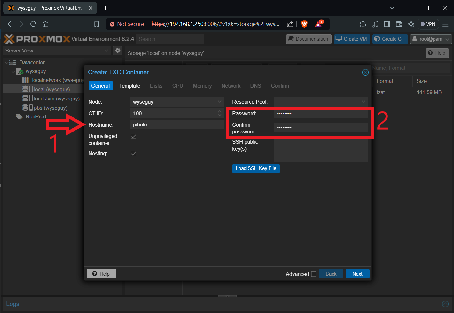The height and width of the screenshot is (313, 454).
Task: Open the Brave Wallet icon
Action: coord(399,24)
